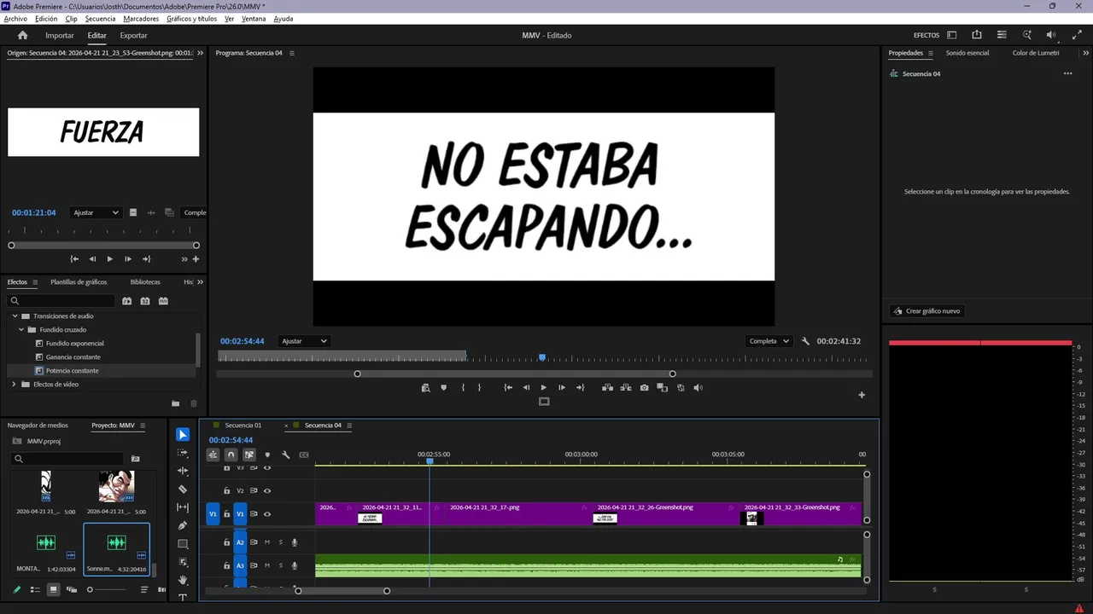
Task: Play the Program monitor sequence
Action: coord(543,388)
